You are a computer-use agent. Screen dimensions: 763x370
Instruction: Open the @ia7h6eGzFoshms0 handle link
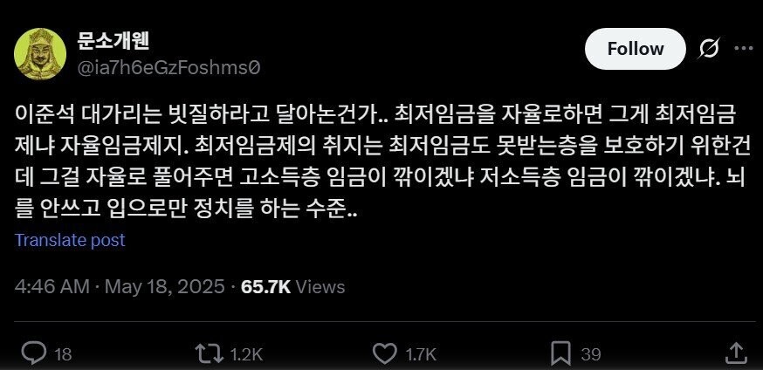tap(168, 67)
